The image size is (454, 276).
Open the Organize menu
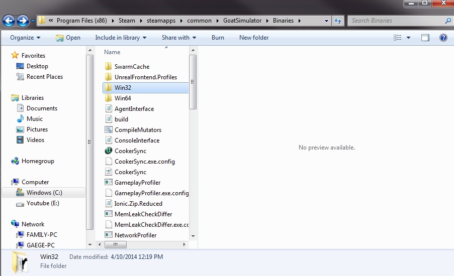[x=25, y=38]
